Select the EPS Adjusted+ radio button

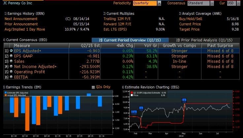click(11, 51)
